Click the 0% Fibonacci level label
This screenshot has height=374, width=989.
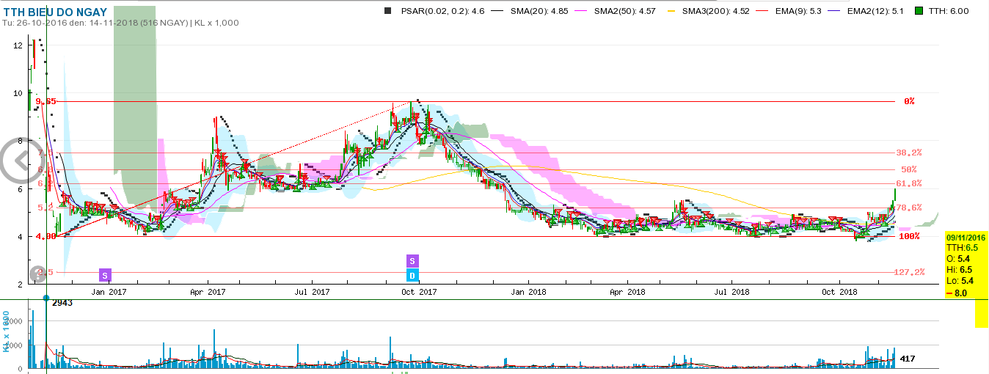tap(909, 101)
